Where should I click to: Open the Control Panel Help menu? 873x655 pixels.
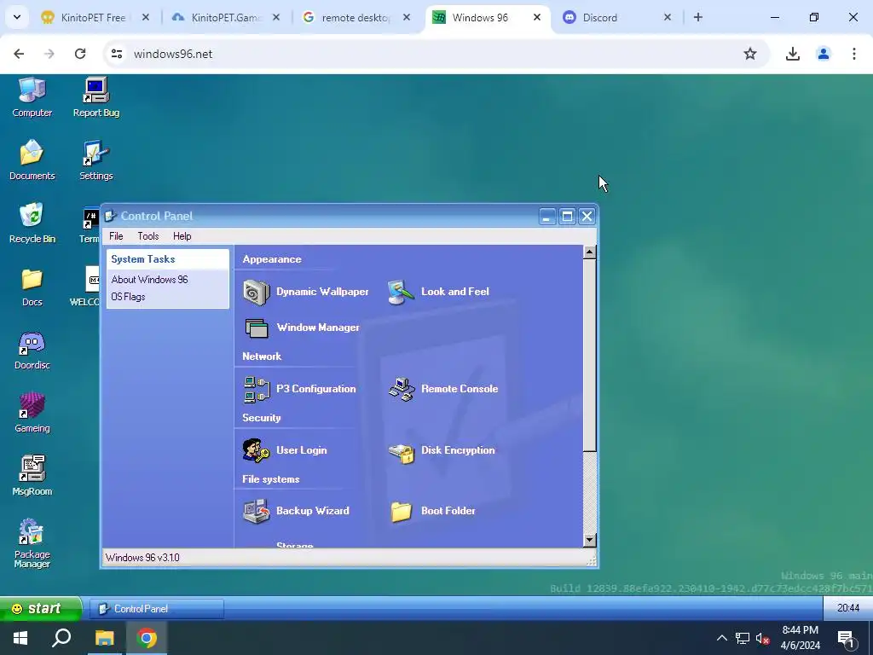(182, 236)
